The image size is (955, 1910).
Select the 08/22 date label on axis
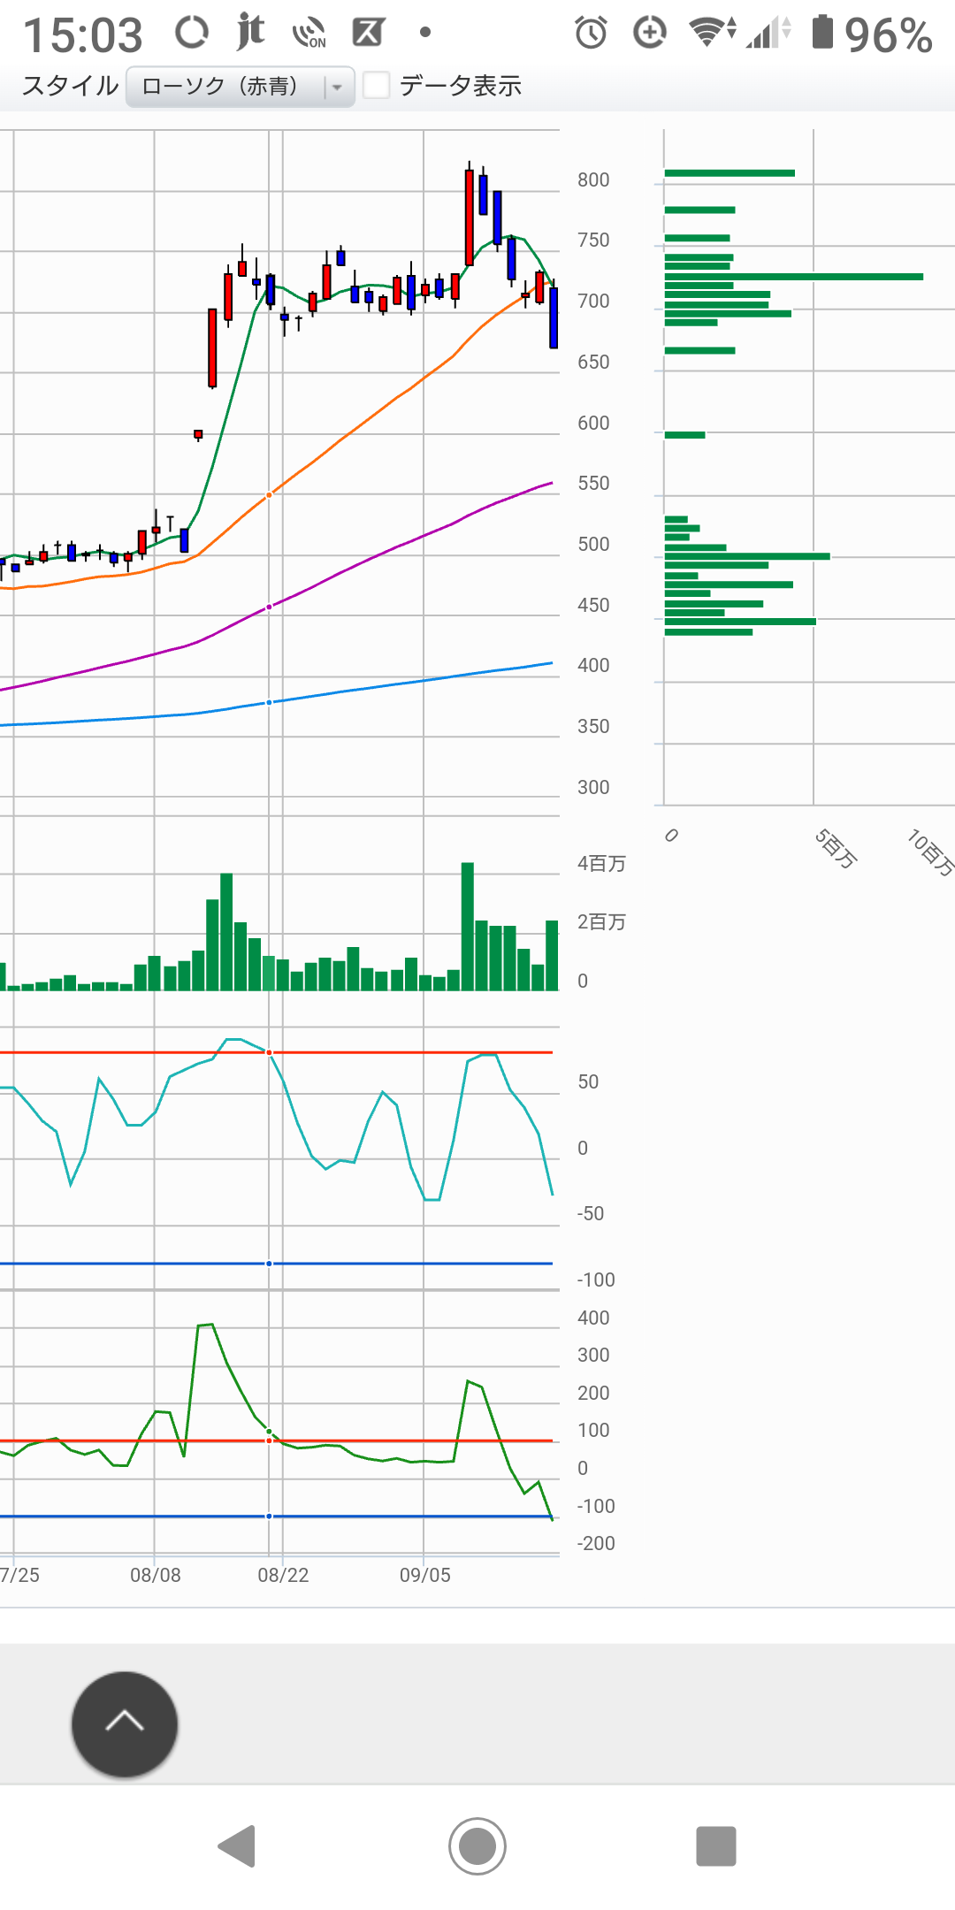tap(283, 1575)
